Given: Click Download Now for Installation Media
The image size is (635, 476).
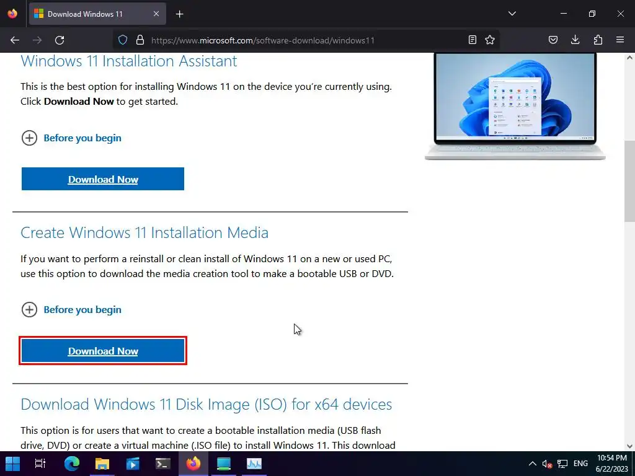Looking at the screenshot, I should click(x=103, y=351).
